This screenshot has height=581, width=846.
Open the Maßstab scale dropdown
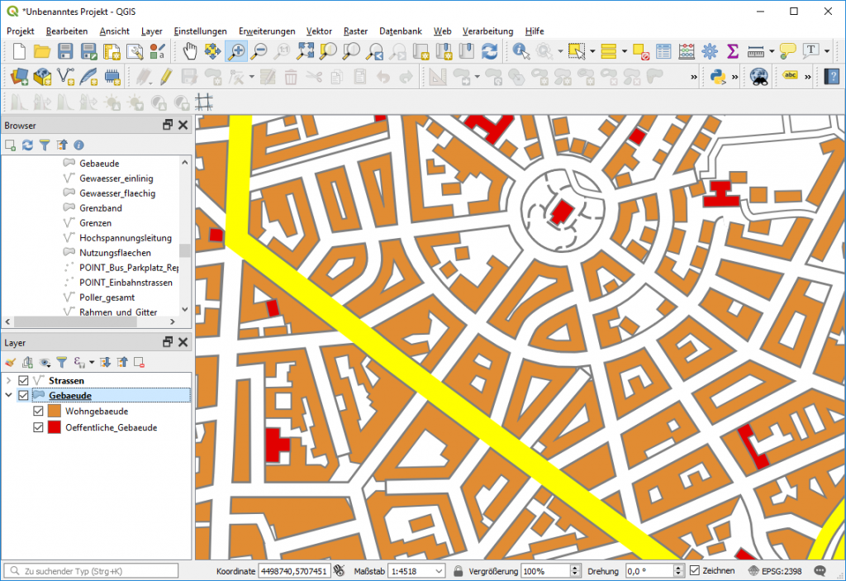[439, 570]
